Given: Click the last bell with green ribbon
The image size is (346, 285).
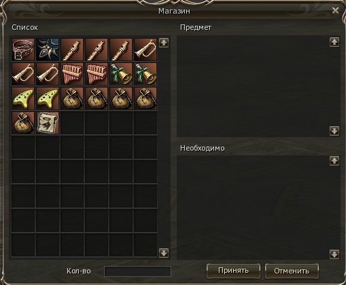Looking at the screenshot, I should (x=145, y=74).
